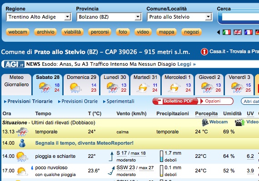Open the Webcam camera icon link
259x181 pixels.
(205, 122)
